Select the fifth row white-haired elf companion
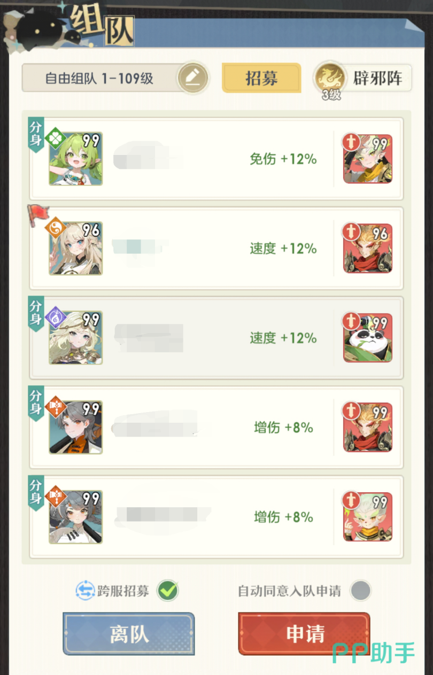This screenshot has height=675, width=433. point(368,517)
